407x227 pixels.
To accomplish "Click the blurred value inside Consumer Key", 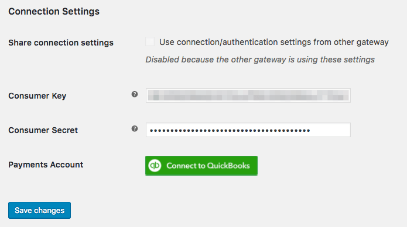I will coord(248,95).
